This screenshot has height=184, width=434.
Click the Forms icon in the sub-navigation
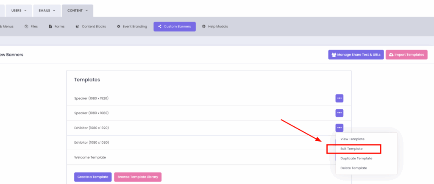[50, 26]
